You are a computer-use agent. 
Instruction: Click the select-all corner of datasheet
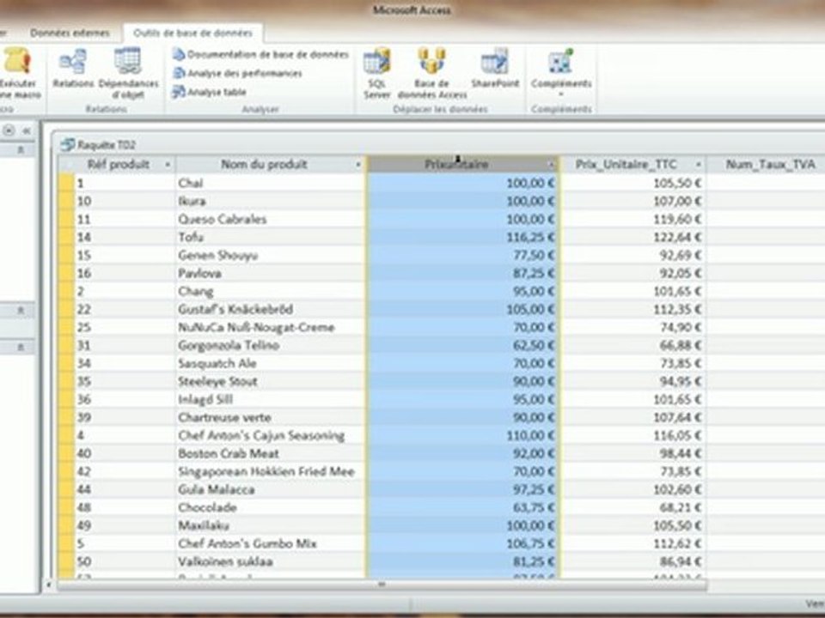[66, 165]
